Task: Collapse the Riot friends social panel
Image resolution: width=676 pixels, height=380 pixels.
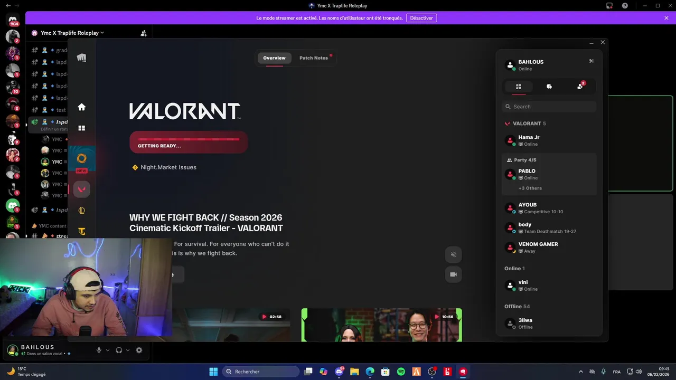Action: coord(591,61)
